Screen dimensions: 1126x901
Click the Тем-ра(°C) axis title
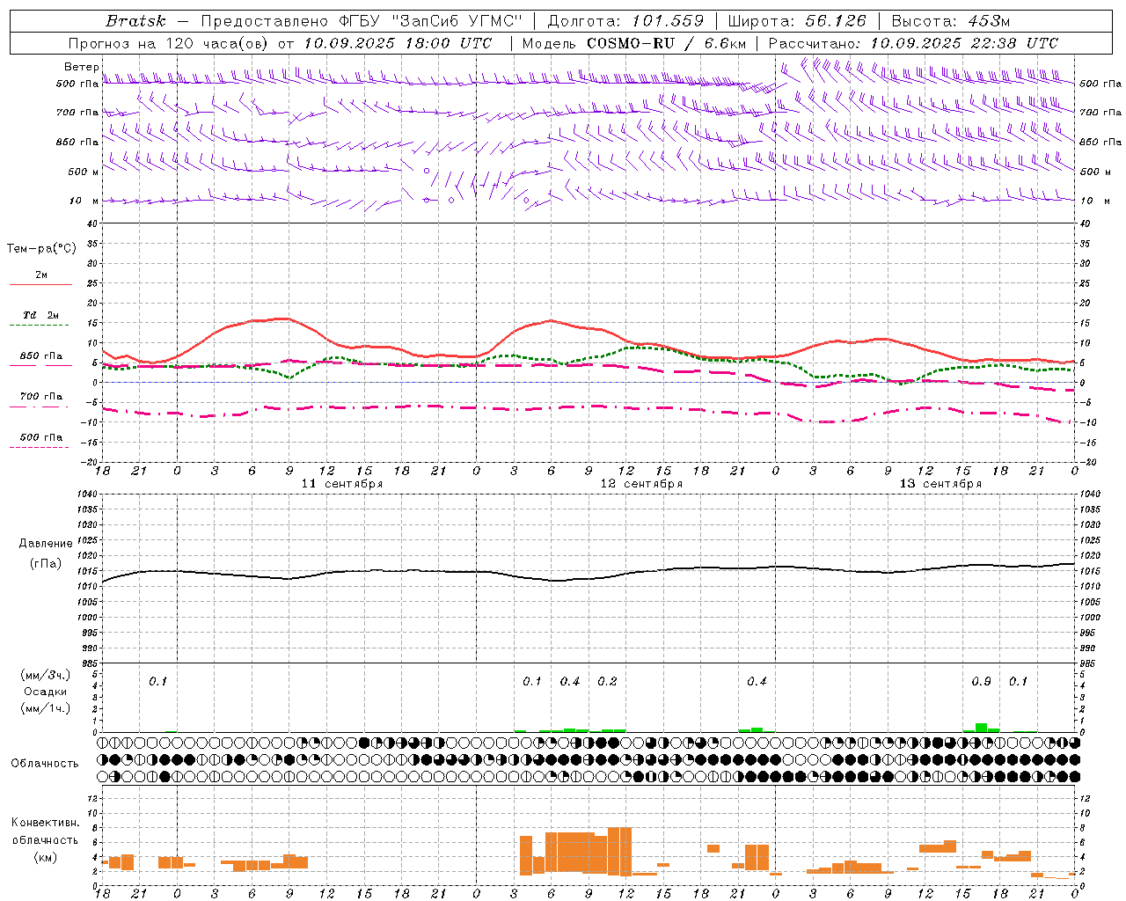click(x=41, y=249)
